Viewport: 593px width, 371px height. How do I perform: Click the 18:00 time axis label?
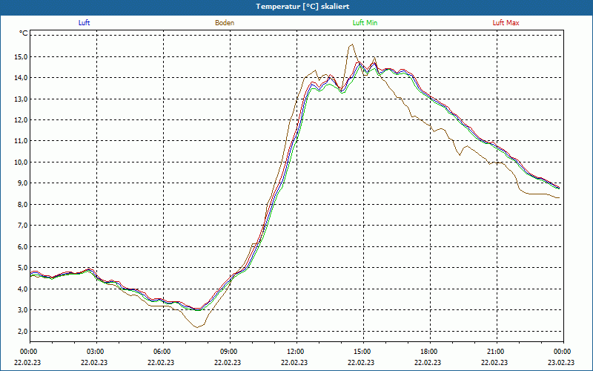tap(430, 352)
